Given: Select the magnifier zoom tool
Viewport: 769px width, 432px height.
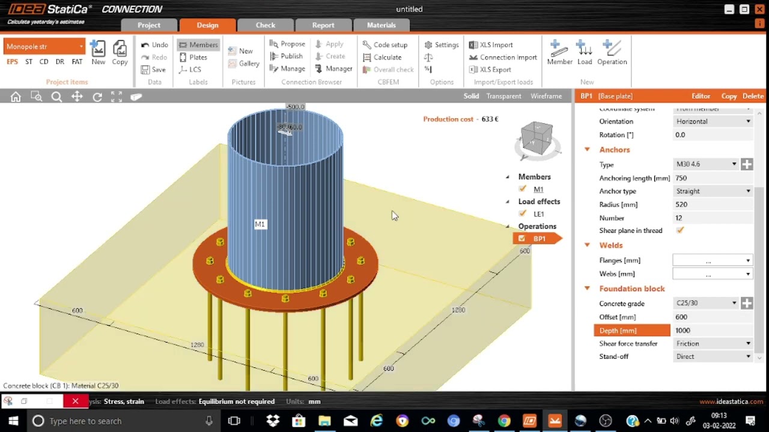Looking at the screenshot, I should tap(56, 97).
